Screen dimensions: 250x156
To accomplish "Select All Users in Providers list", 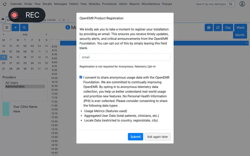I will pos(25,83).
